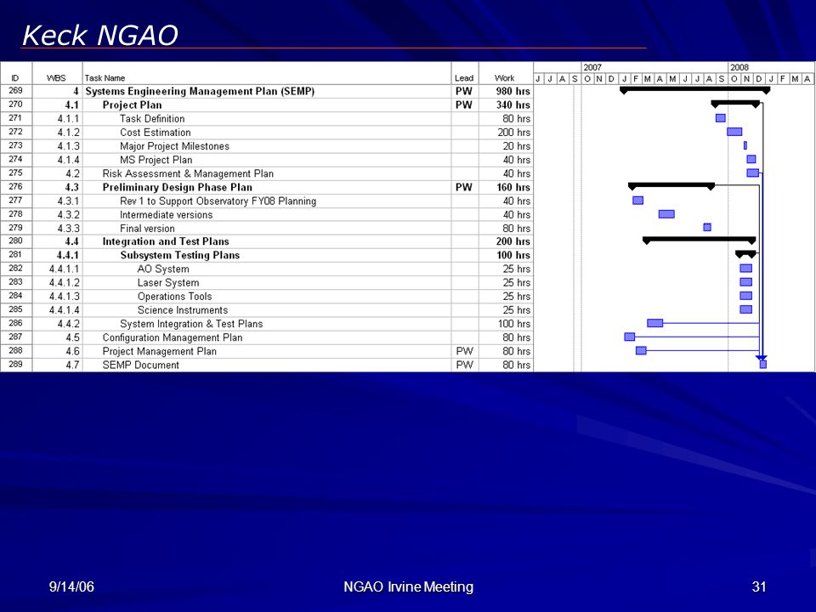Click the Project Management Plan Gantt bar

point(641,350)
